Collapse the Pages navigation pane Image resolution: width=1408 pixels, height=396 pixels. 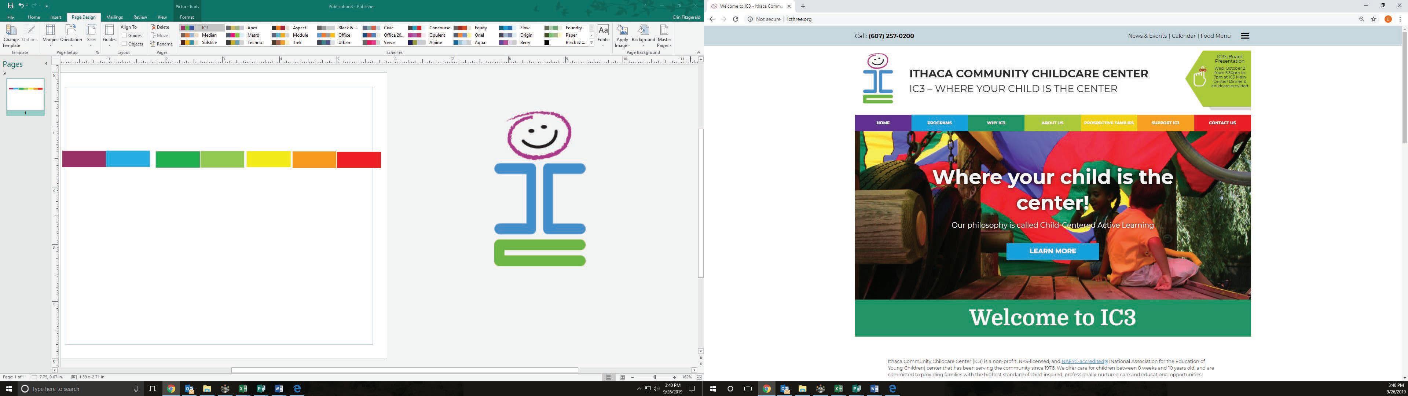pos(46,63)
